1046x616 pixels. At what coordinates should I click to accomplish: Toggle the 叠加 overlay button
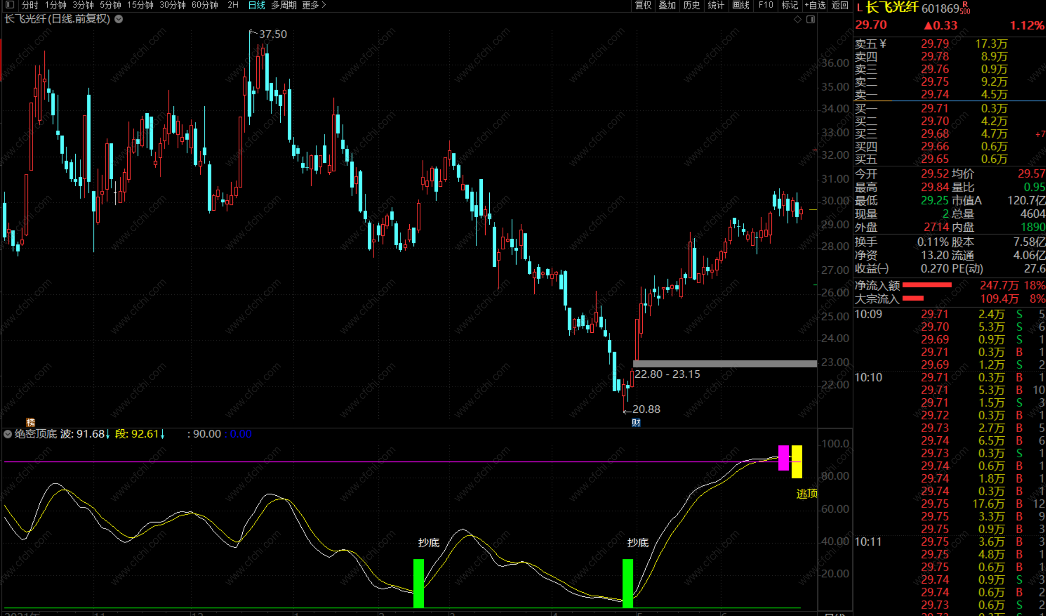pyautogui.click(x=667, y=5)
